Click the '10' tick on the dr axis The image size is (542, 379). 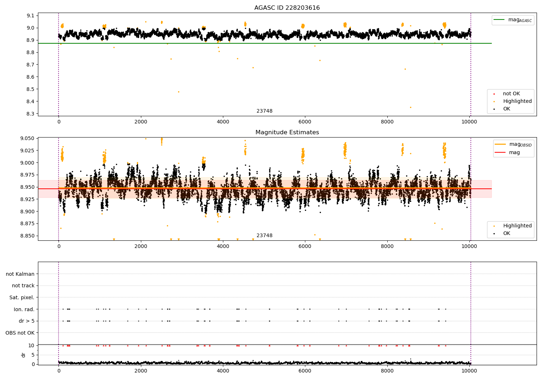[x=31, y=345]
